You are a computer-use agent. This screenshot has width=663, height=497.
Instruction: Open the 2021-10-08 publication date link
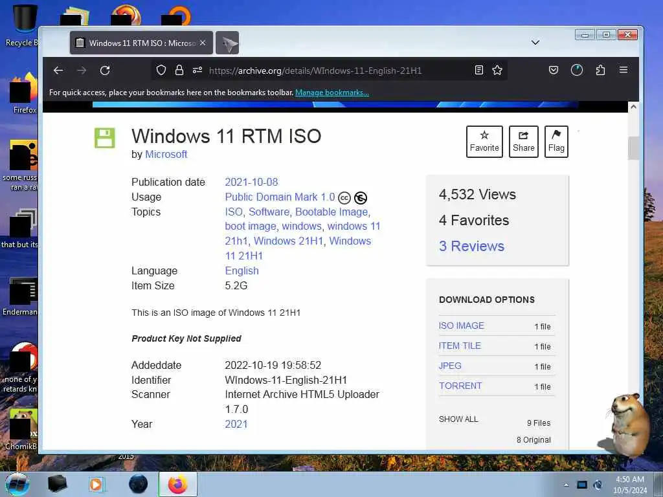tap(251, 182)
